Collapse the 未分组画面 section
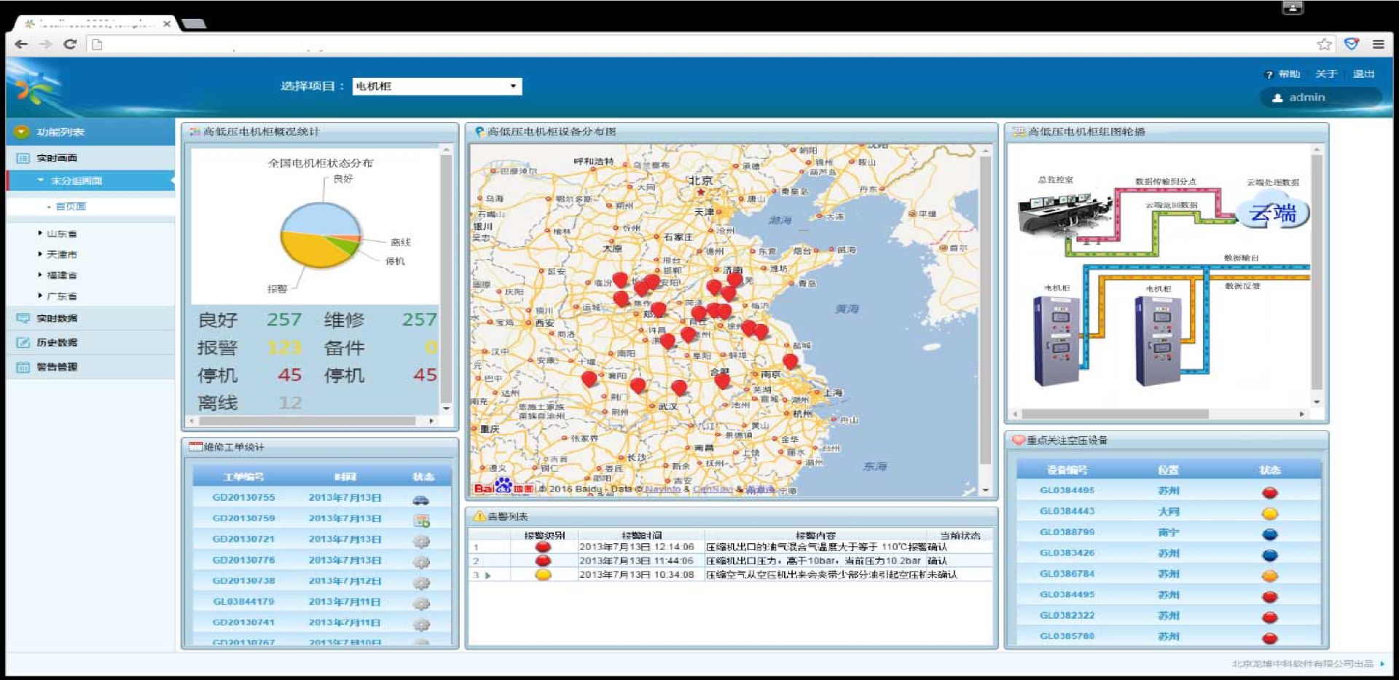 [41, 181]
